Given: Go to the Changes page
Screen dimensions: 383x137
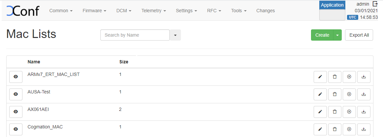Looking at the screenshot, I should click(x=265, y=11).
